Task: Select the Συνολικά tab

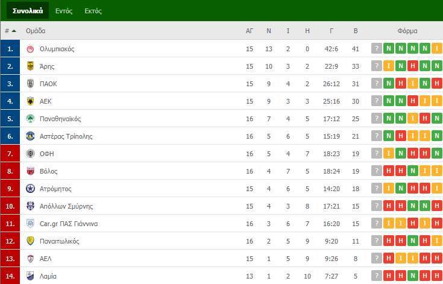Action: pyautogui.click(x=28, y=10)
